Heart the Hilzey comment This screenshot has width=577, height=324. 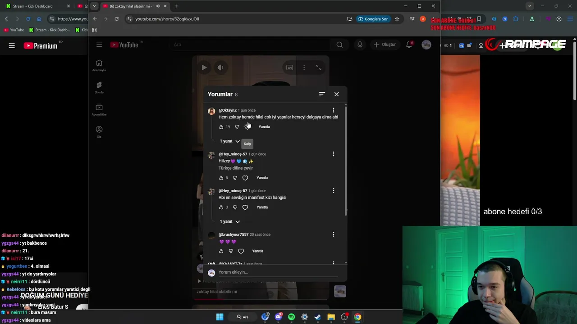point(245,178)
